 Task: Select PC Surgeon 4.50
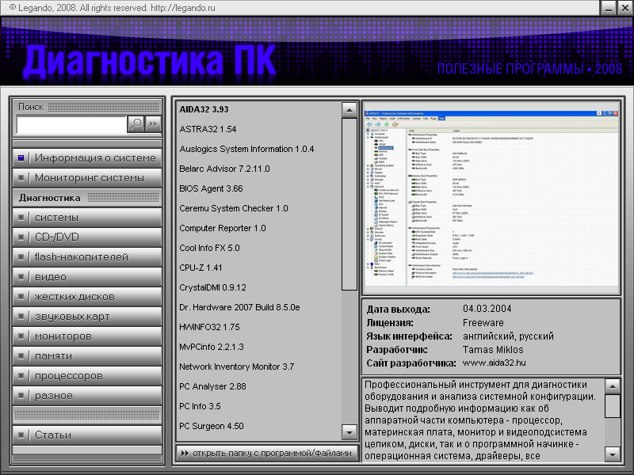212,426
